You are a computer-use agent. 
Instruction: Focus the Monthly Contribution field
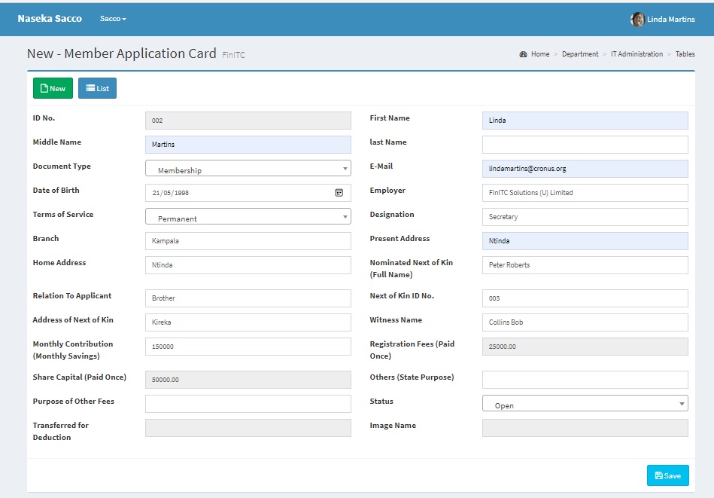[x=248, y=347]
